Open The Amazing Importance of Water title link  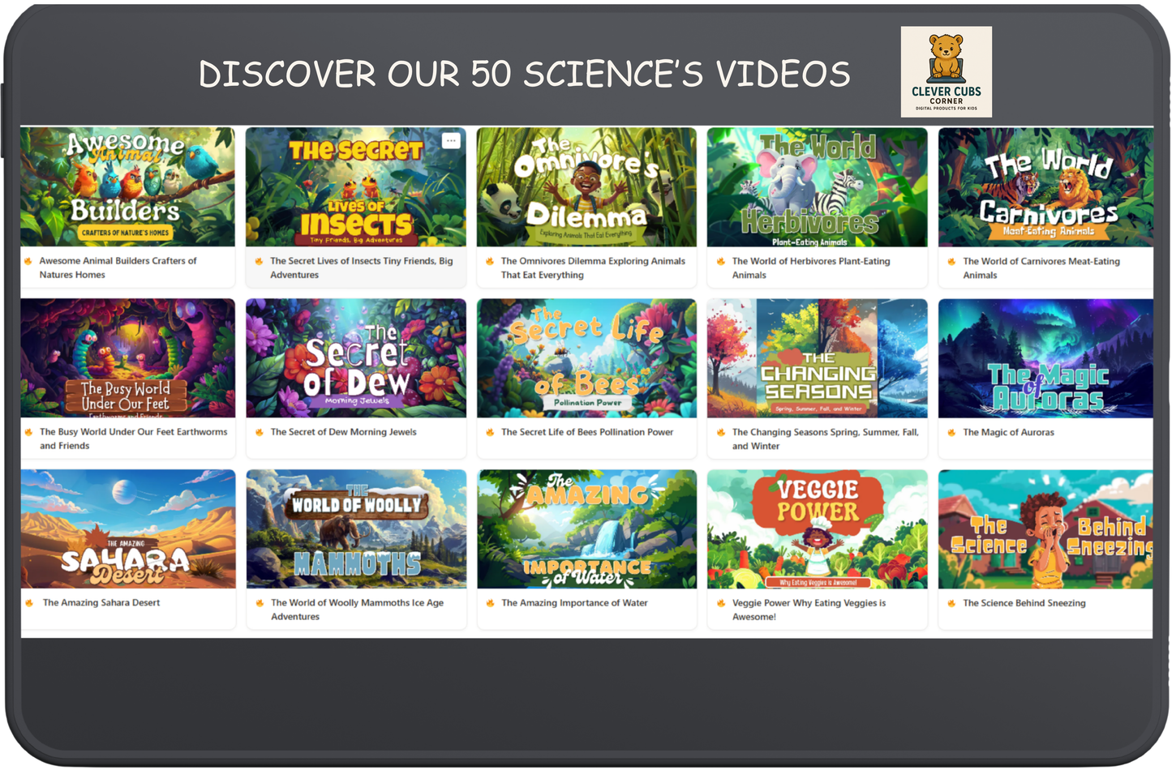coord(574,603)
